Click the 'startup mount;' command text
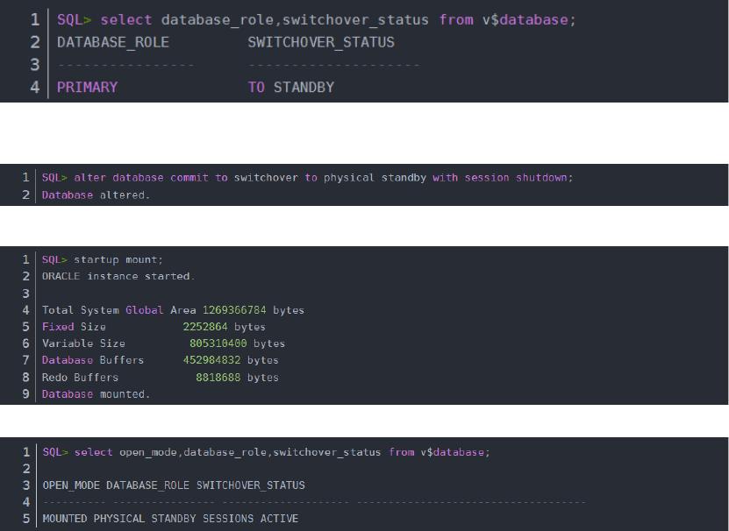Viewport: 729px width, 531px height. [118, 259]
